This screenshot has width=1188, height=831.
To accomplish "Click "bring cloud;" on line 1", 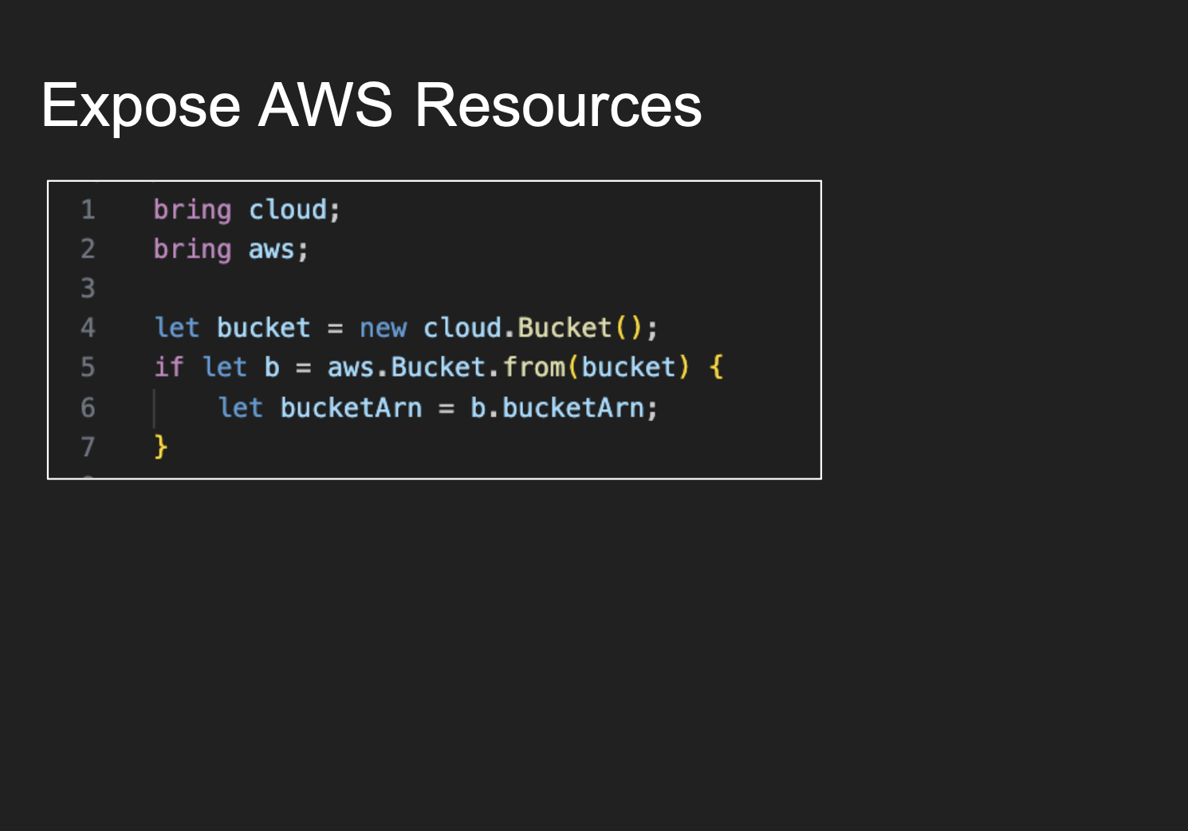I will [x=247, y=210].
